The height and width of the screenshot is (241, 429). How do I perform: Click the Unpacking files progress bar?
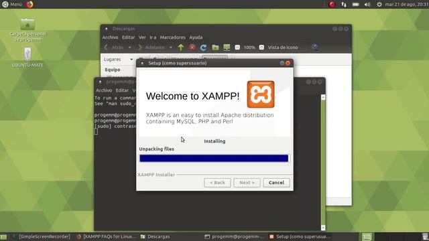click(x=214, y=158)
